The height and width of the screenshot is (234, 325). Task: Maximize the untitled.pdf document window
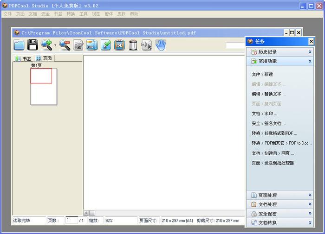(292, 32)
